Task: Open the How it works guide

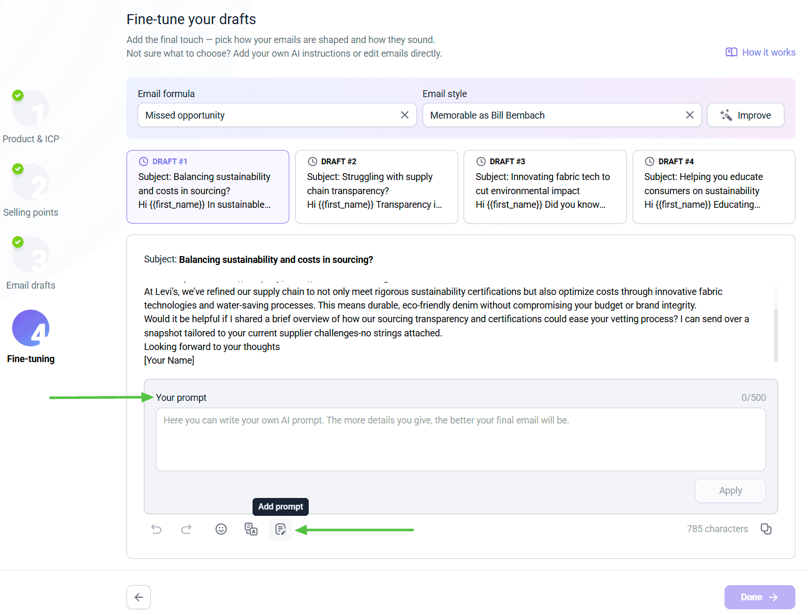Action: coord(759,52)
